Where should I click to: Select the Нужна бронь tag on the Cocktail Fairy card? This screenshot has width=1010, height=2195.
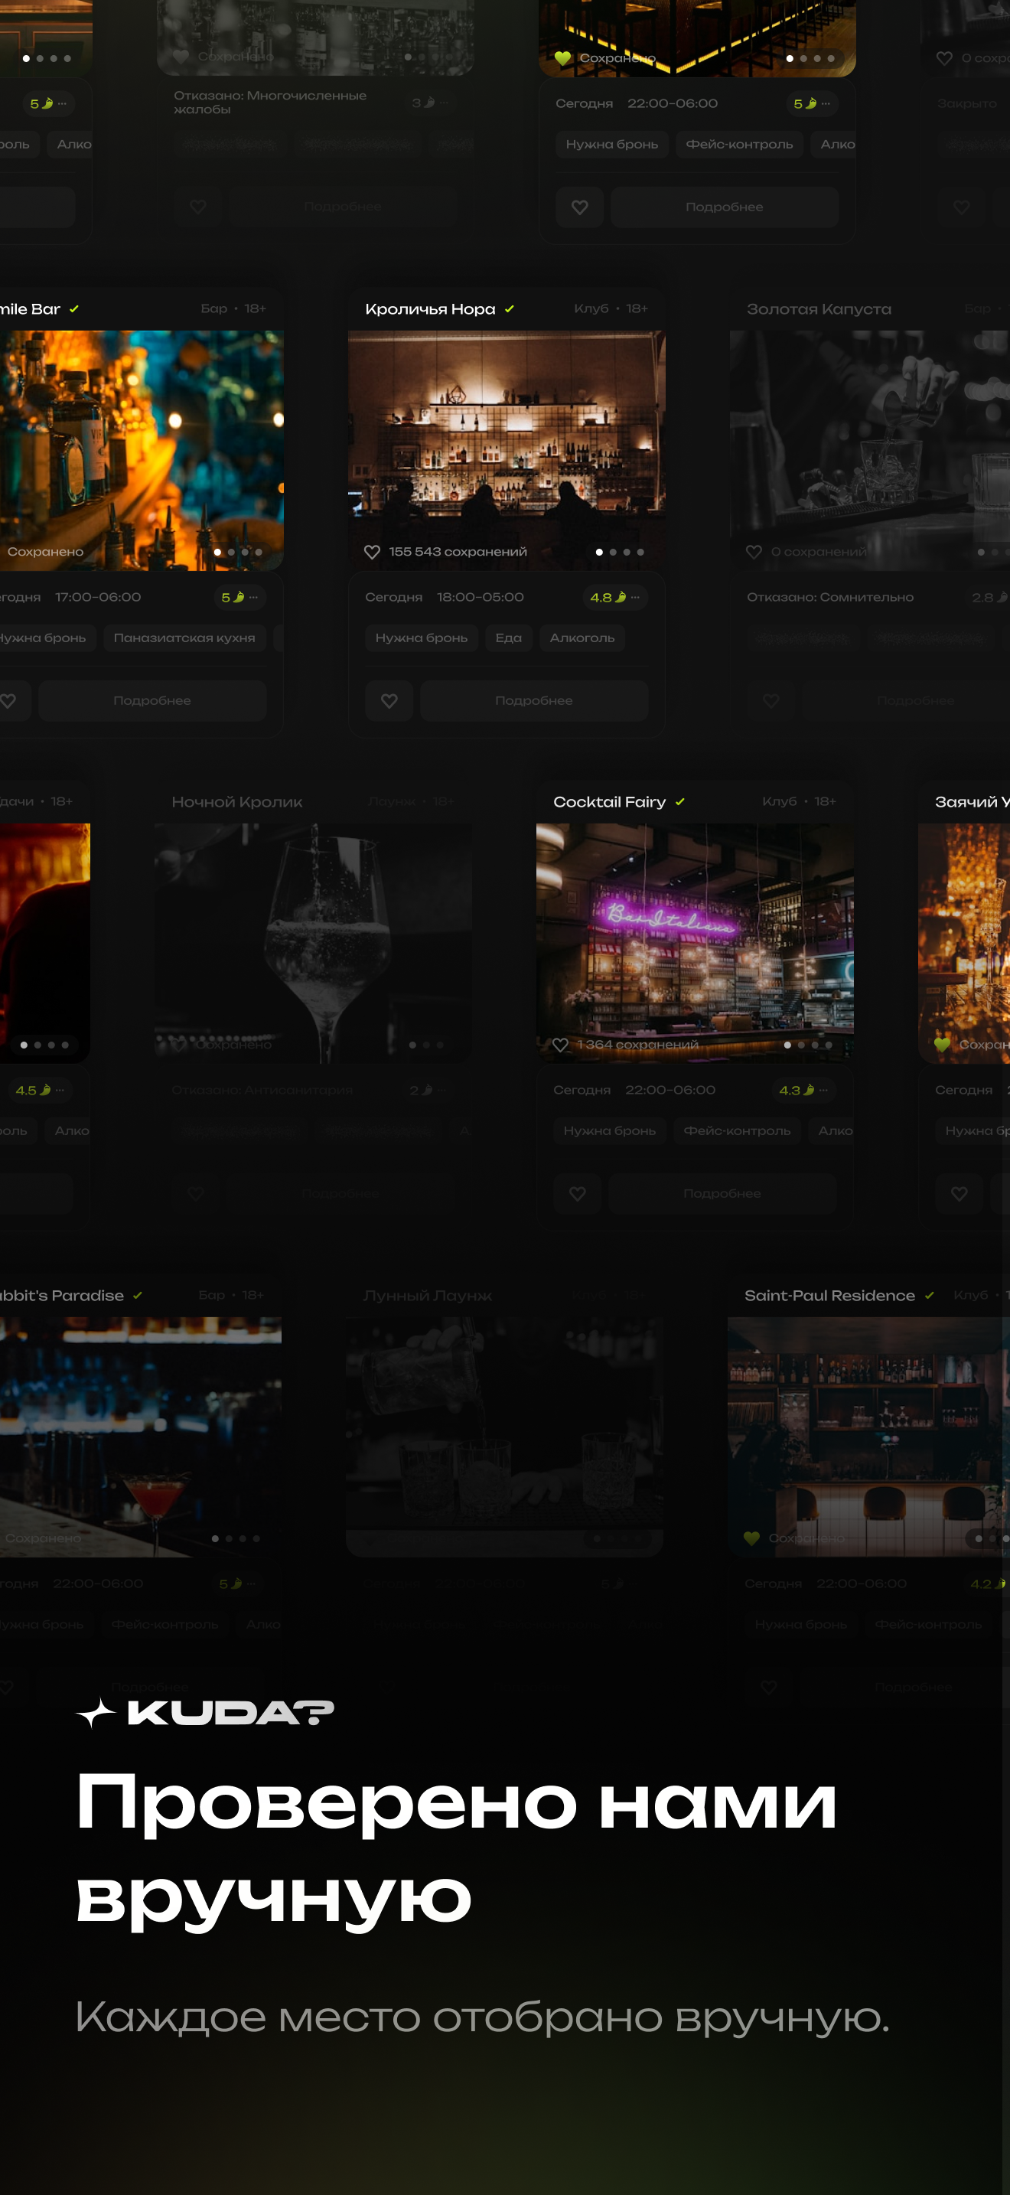610,1130
